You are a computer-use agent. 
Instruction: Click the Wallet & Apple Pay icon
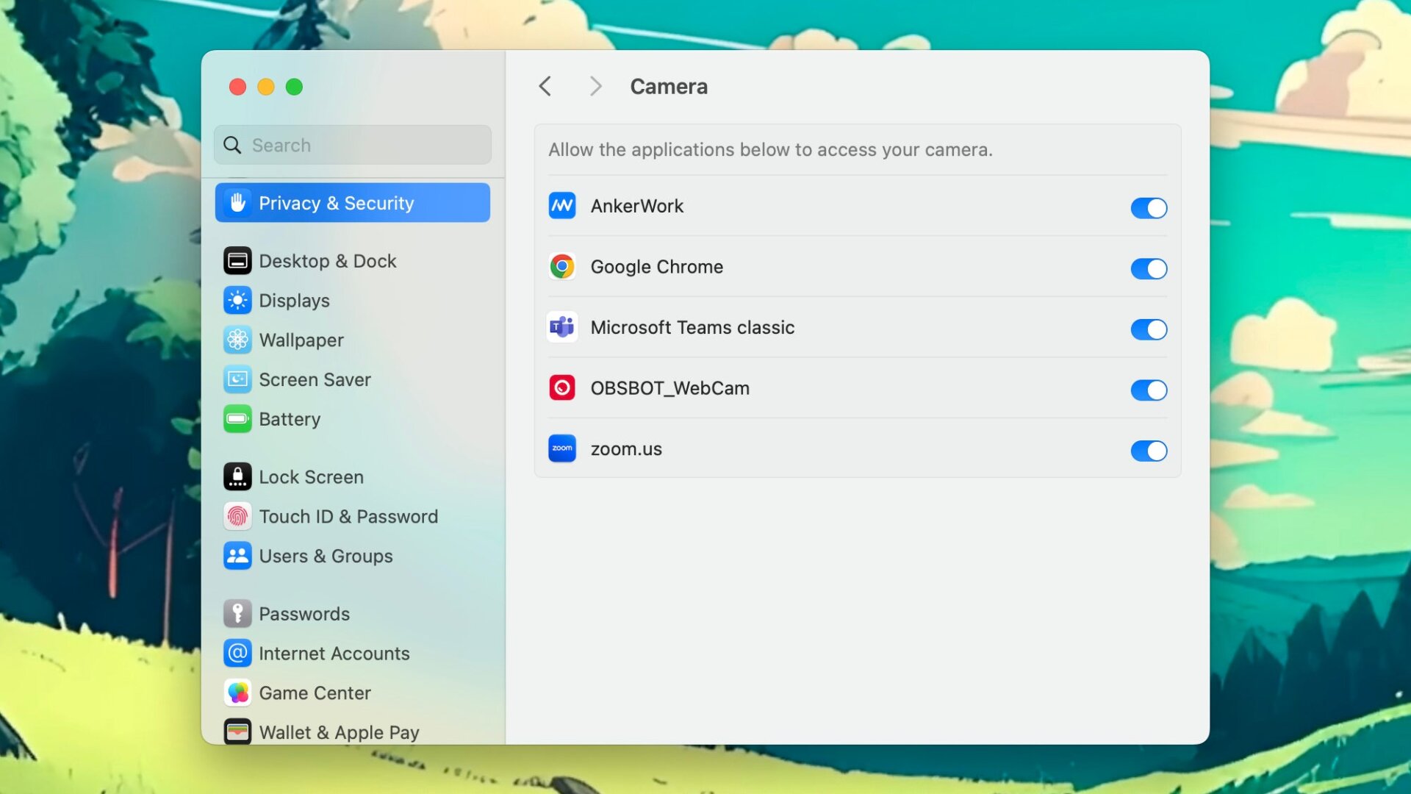[237, 732]
